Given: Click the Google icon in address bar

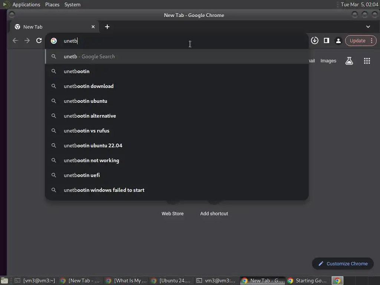Looking at the screenshot, I should coord(54,41).
